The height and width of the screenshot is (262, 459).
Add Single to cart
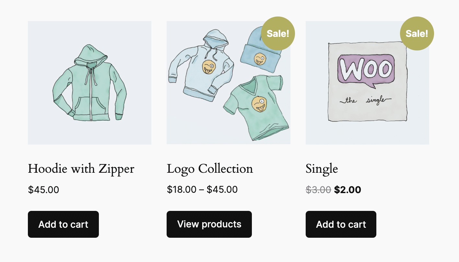click(341, 224)
